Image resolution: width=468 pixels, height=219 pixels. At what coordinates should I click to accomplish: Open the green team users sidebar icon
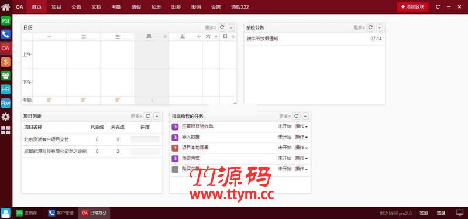[6, 76]
